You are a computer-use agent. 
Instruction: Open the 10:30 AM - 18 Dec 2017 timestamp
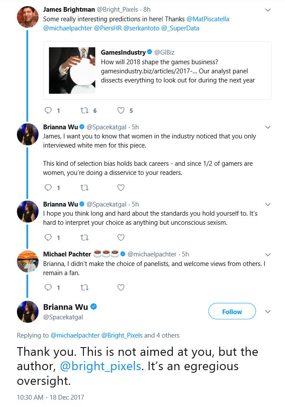(x=51, y=397)
